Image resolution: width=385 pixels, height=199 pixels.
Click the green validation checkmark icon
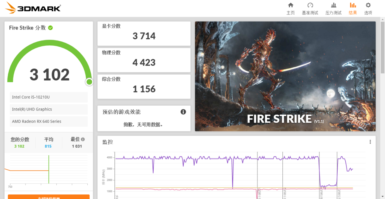(x=50, y=28)
